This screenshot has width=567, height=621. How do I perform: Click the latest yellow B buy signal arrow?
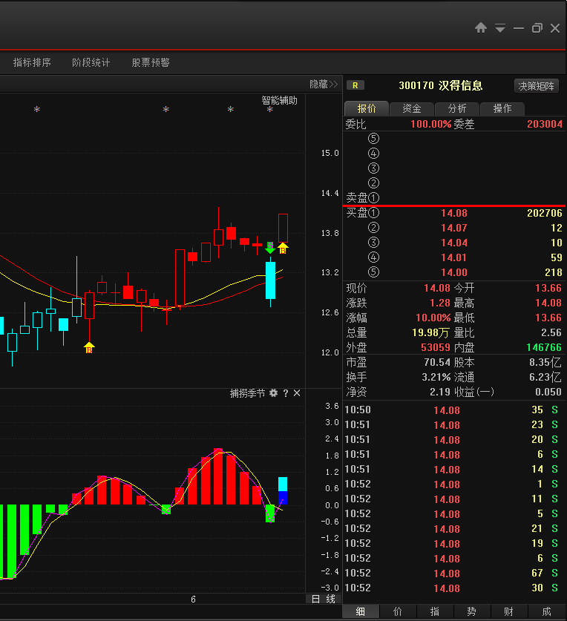click(283, 249)
